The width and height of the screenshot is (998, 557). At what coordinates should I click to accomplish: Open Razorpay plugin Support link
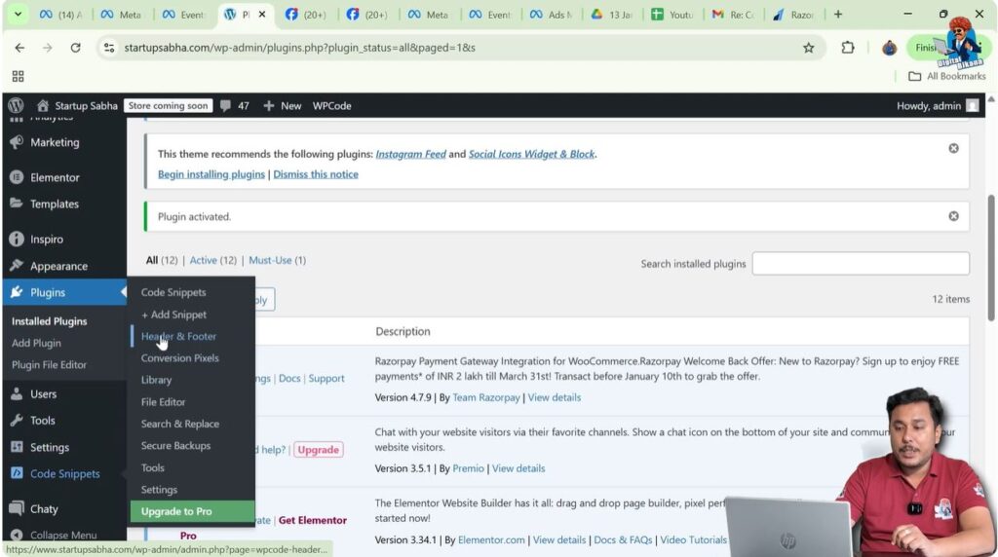click(x=326, y=379)
